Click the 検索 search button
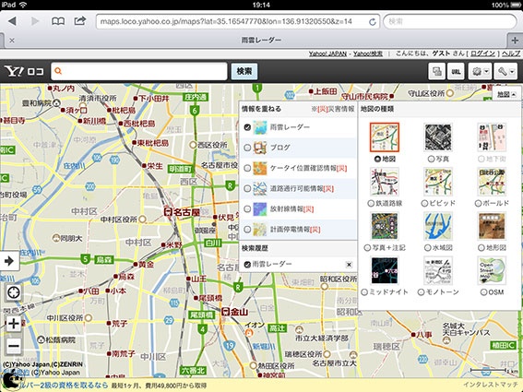523x392 pixels. 244,71
